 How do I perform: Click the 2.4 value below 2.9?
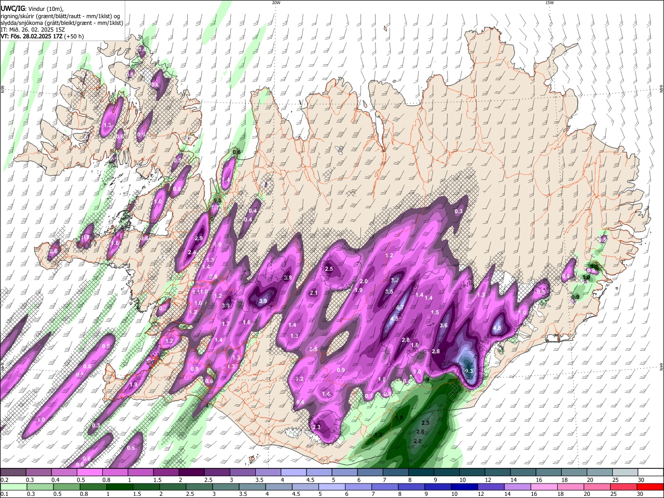[191, 252]
